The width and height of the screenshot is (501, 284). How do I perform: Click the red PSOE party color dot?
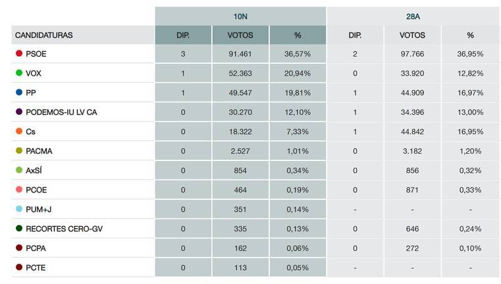point(18,54)
